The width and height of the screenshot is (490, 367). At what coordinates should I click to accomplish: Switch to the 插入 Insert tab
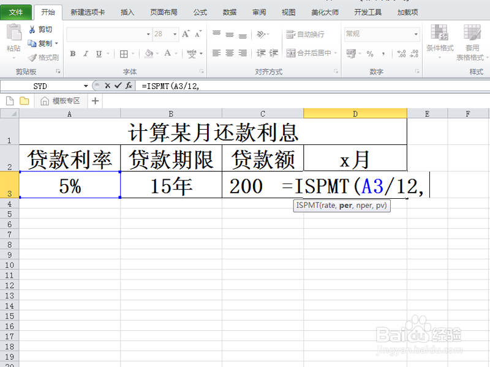pyautogui.click(x=127, y=12)
